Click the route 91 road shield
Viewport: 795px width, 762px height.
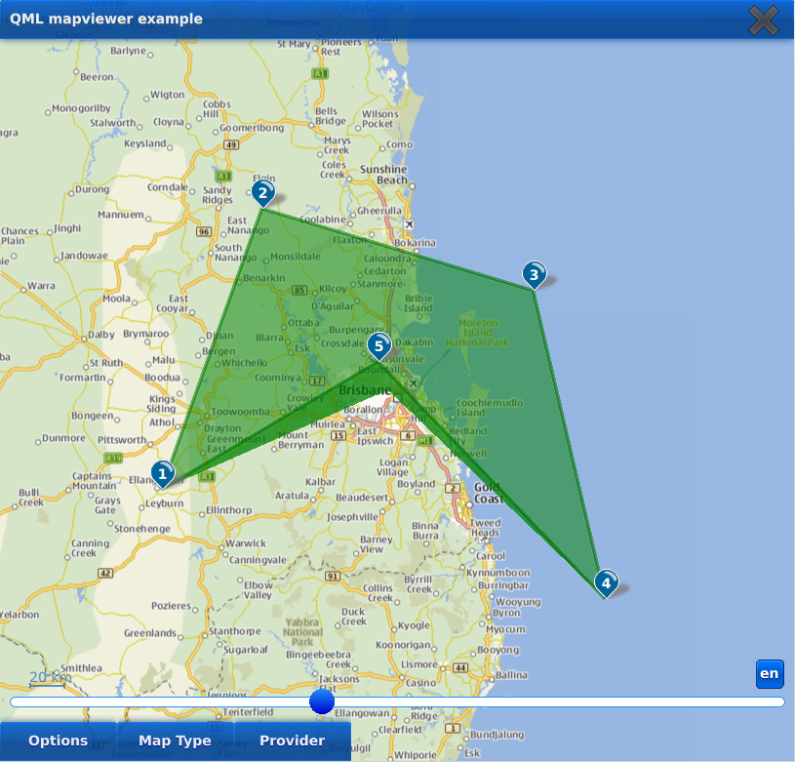[x=333, y=576]
